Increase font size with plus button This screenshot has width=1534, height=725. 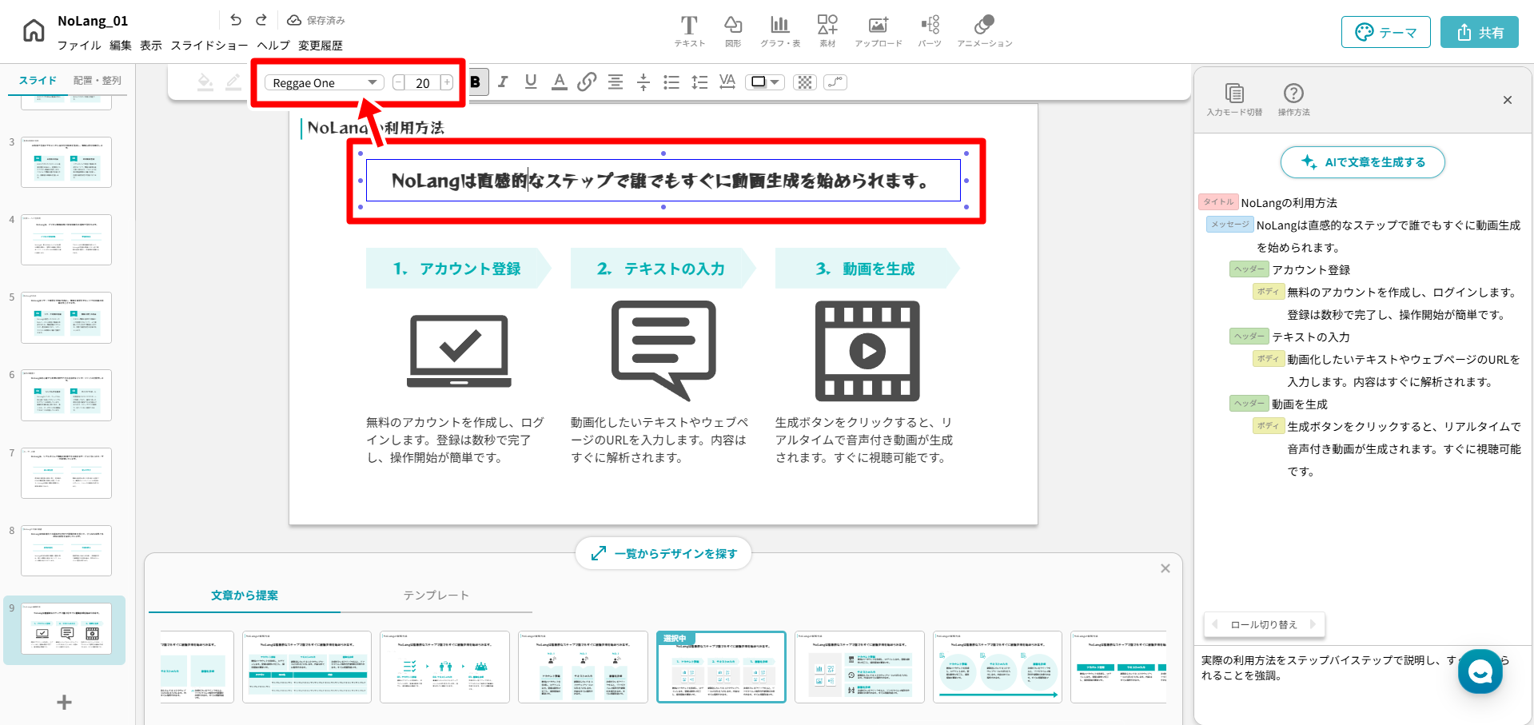click(x=447, y=82)
